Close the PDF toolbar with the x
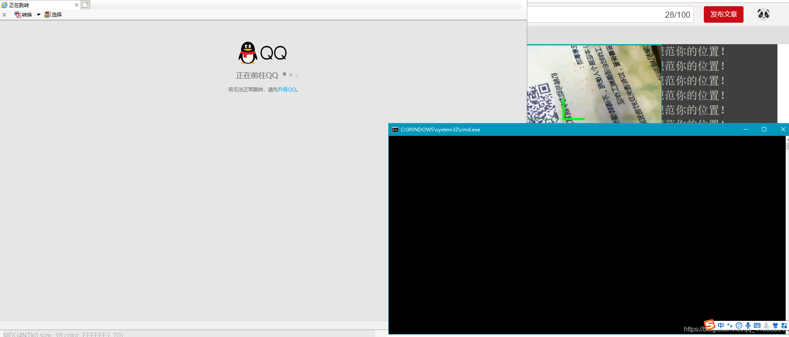Image resolution: width=789 pixels, height=337 pixels. [4, 15]
